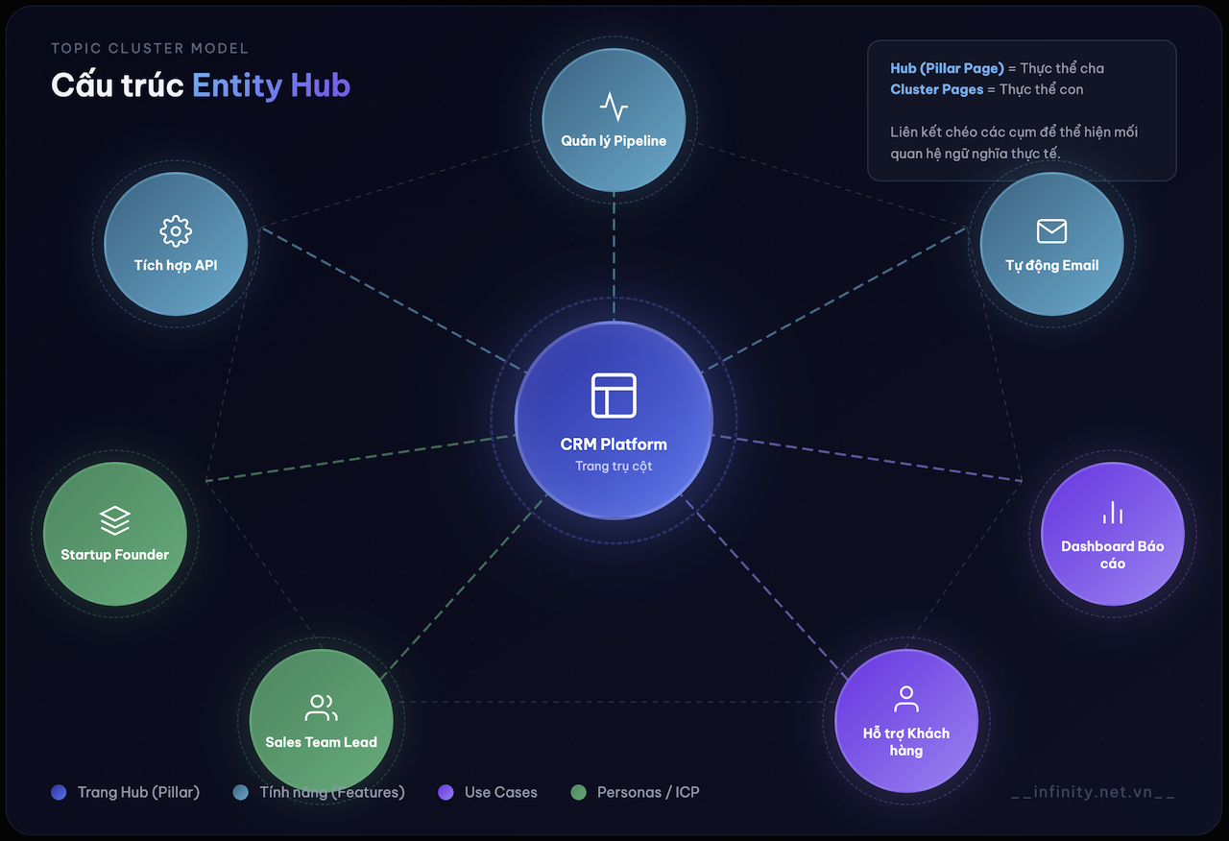The height and width of the screenshot is (841, 1229).
Task: Click the "Liên kết chéo các cụm" paragraph
Action: point(1014,143)
